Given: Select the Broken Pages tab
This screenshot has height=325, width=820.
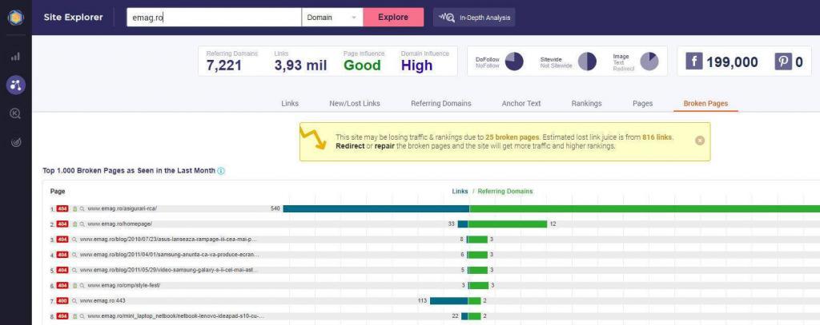Looking at the screenshot, I should coord(705,103).
